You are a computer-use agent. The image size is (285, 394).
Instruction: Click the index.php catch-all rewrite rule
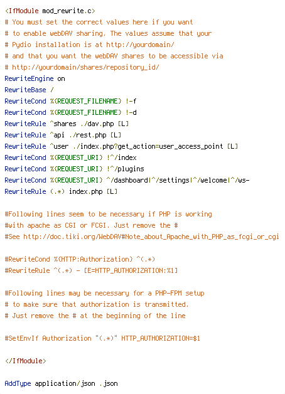61,192
